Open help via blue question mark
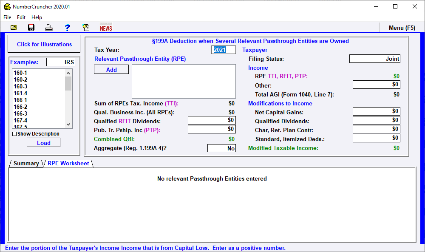 [x=67, y=28]
